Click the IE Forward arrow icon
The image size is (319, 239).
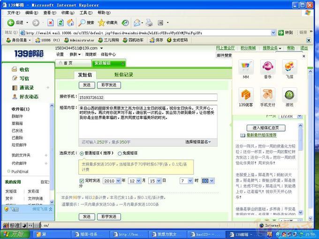[36, 22]
